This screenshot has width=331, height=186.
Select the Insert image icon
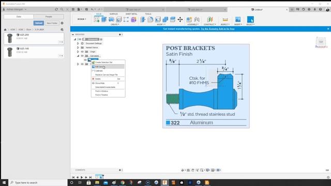coord(238,20)
